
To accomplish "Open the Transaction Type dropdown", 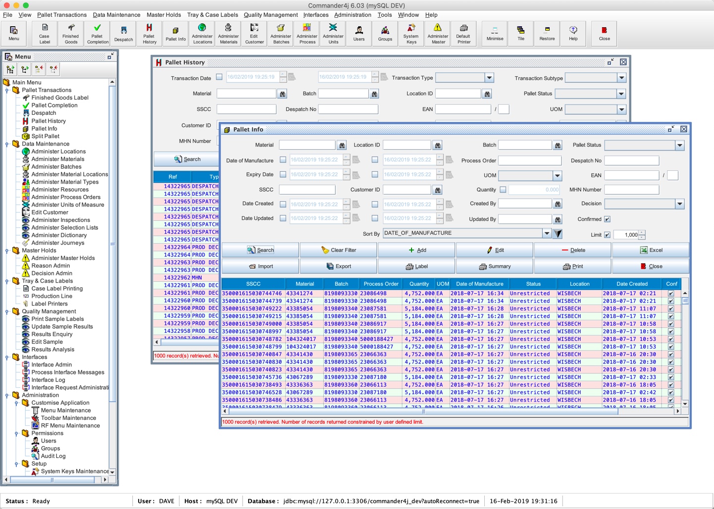I will point(489,78).
